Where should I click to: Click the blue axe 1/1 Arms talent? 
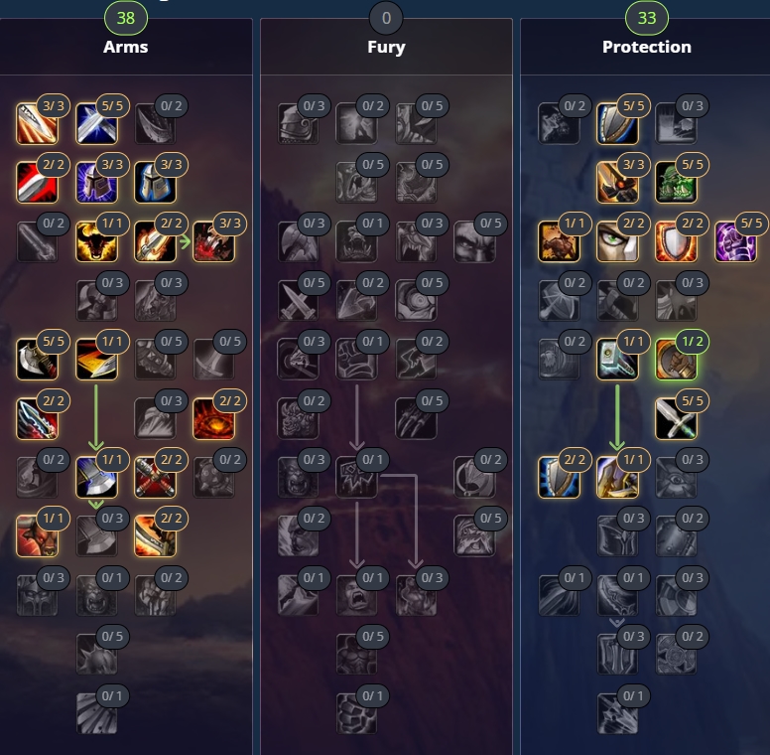tap(96, 477)
